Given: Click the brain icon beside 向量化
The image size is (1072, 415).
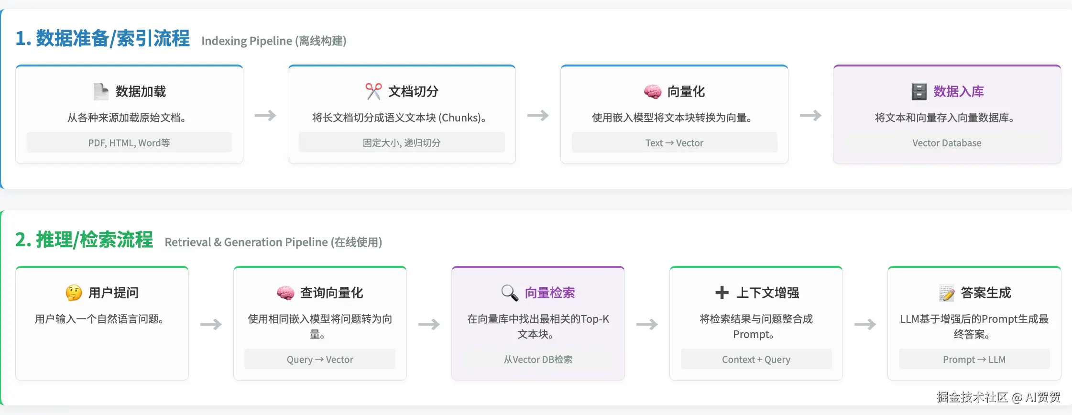Looking at the screenshot, I should [x=653, y=91].
